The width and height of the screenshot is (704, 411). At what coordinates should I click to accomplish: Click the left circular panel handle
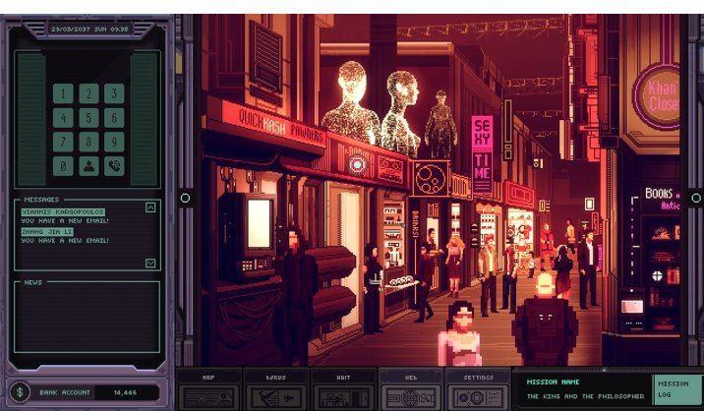184,198
